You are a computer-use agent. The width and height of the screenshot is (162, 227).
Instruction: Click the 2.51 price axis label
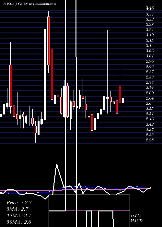(150, 114)
